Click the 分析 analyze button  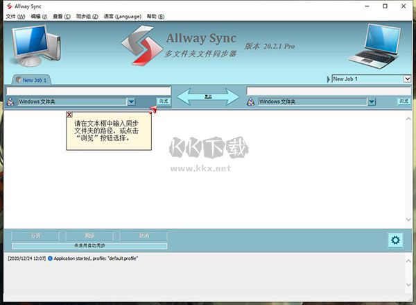tap(35, 236)
